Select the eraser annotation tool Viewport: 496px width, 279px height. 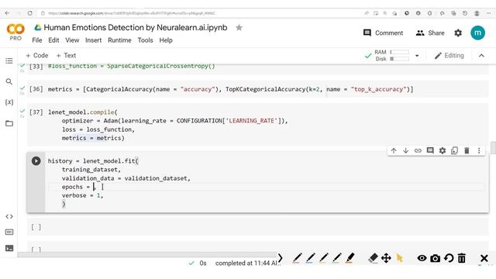(x=373, y=258)
